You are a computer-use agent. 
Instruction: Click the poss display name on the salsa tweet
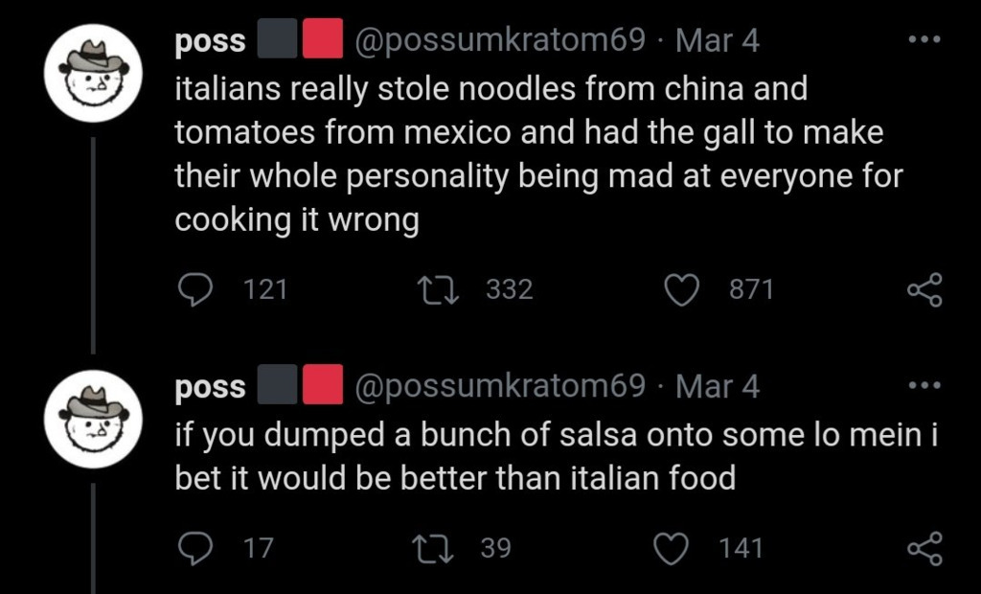coord(211,388)
